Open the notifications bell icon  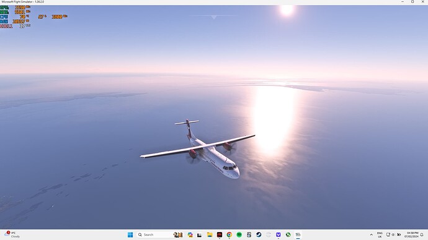422,234
